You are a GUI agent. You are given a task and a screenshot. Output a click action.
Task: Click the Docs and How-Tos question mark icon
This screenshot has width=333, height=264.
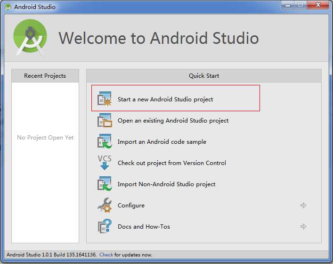pyautogui.click(x=105, y=226)
